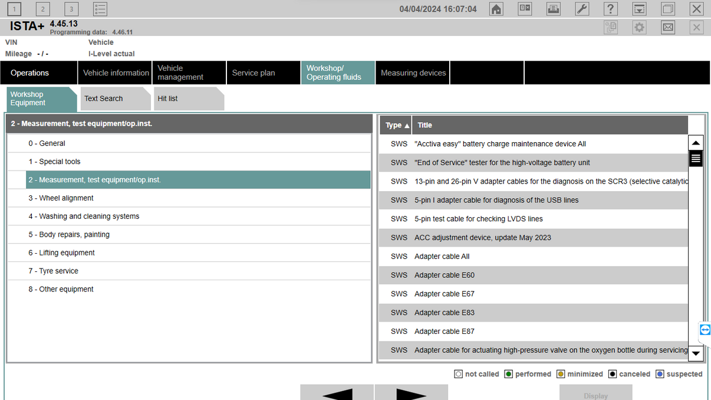This screenshot has height=400, width=711.
Task: Click the back left arrow button
Action: pyautogui.click(x=337, y=394)
